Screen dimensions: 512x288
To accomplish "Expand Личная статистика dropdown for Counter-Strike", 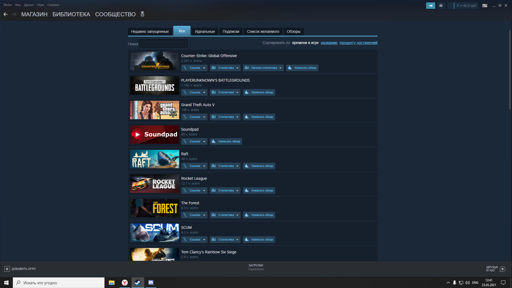I will [263, 68].
